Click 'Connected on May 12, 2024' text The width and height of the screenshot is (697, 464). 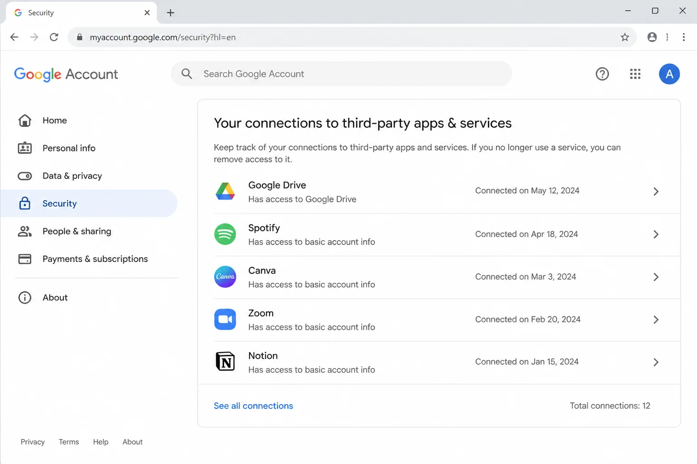tap(527, 191)
